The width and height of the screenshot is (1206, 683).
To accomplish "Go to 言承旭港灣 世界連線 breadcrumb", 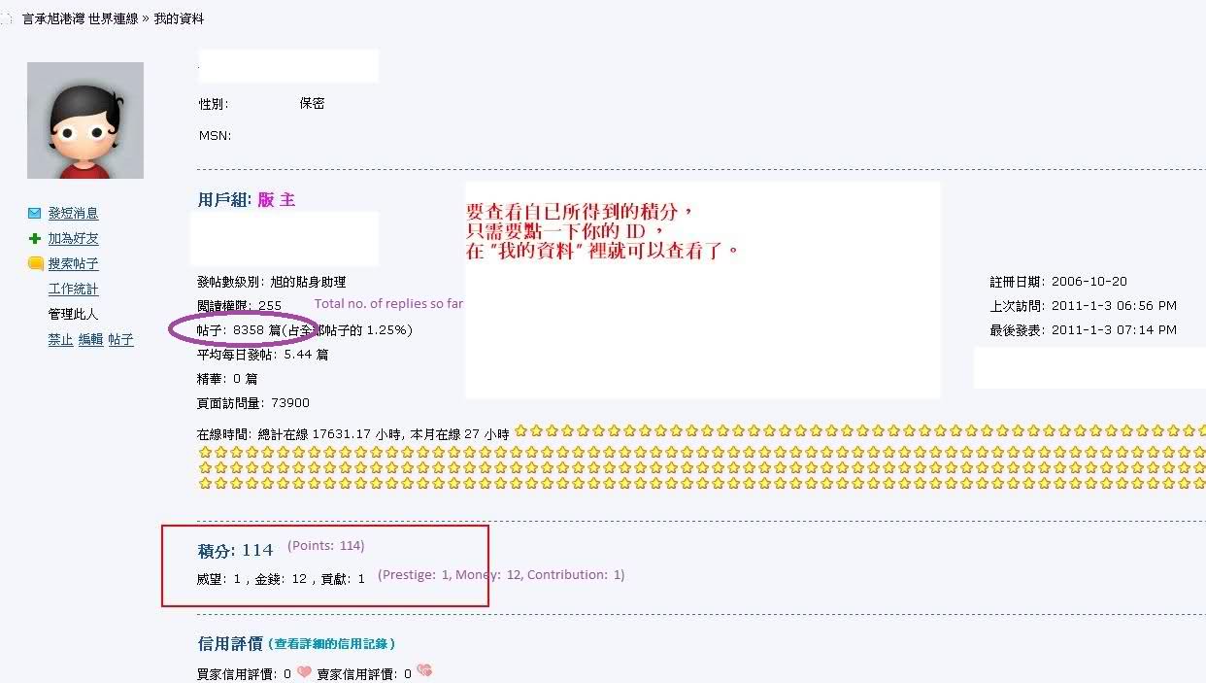I will coord(80,18).
